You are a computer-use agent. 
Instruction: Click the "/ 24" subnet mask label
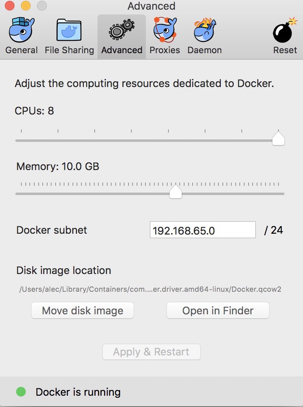(274, 230)
